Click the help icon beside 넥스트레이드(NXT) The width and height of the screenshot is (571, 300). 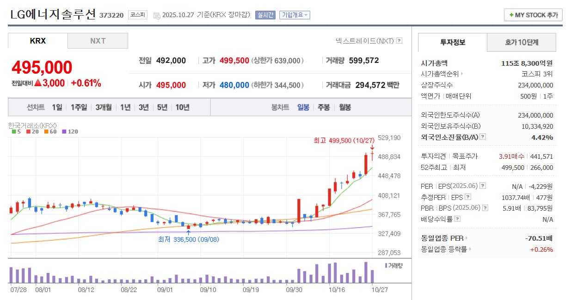(399, 40)
